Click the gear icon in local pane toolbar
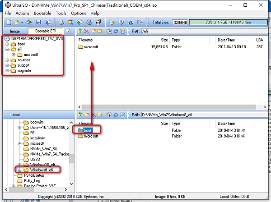The width and height of the screenshot is (271, 202). 116,115
